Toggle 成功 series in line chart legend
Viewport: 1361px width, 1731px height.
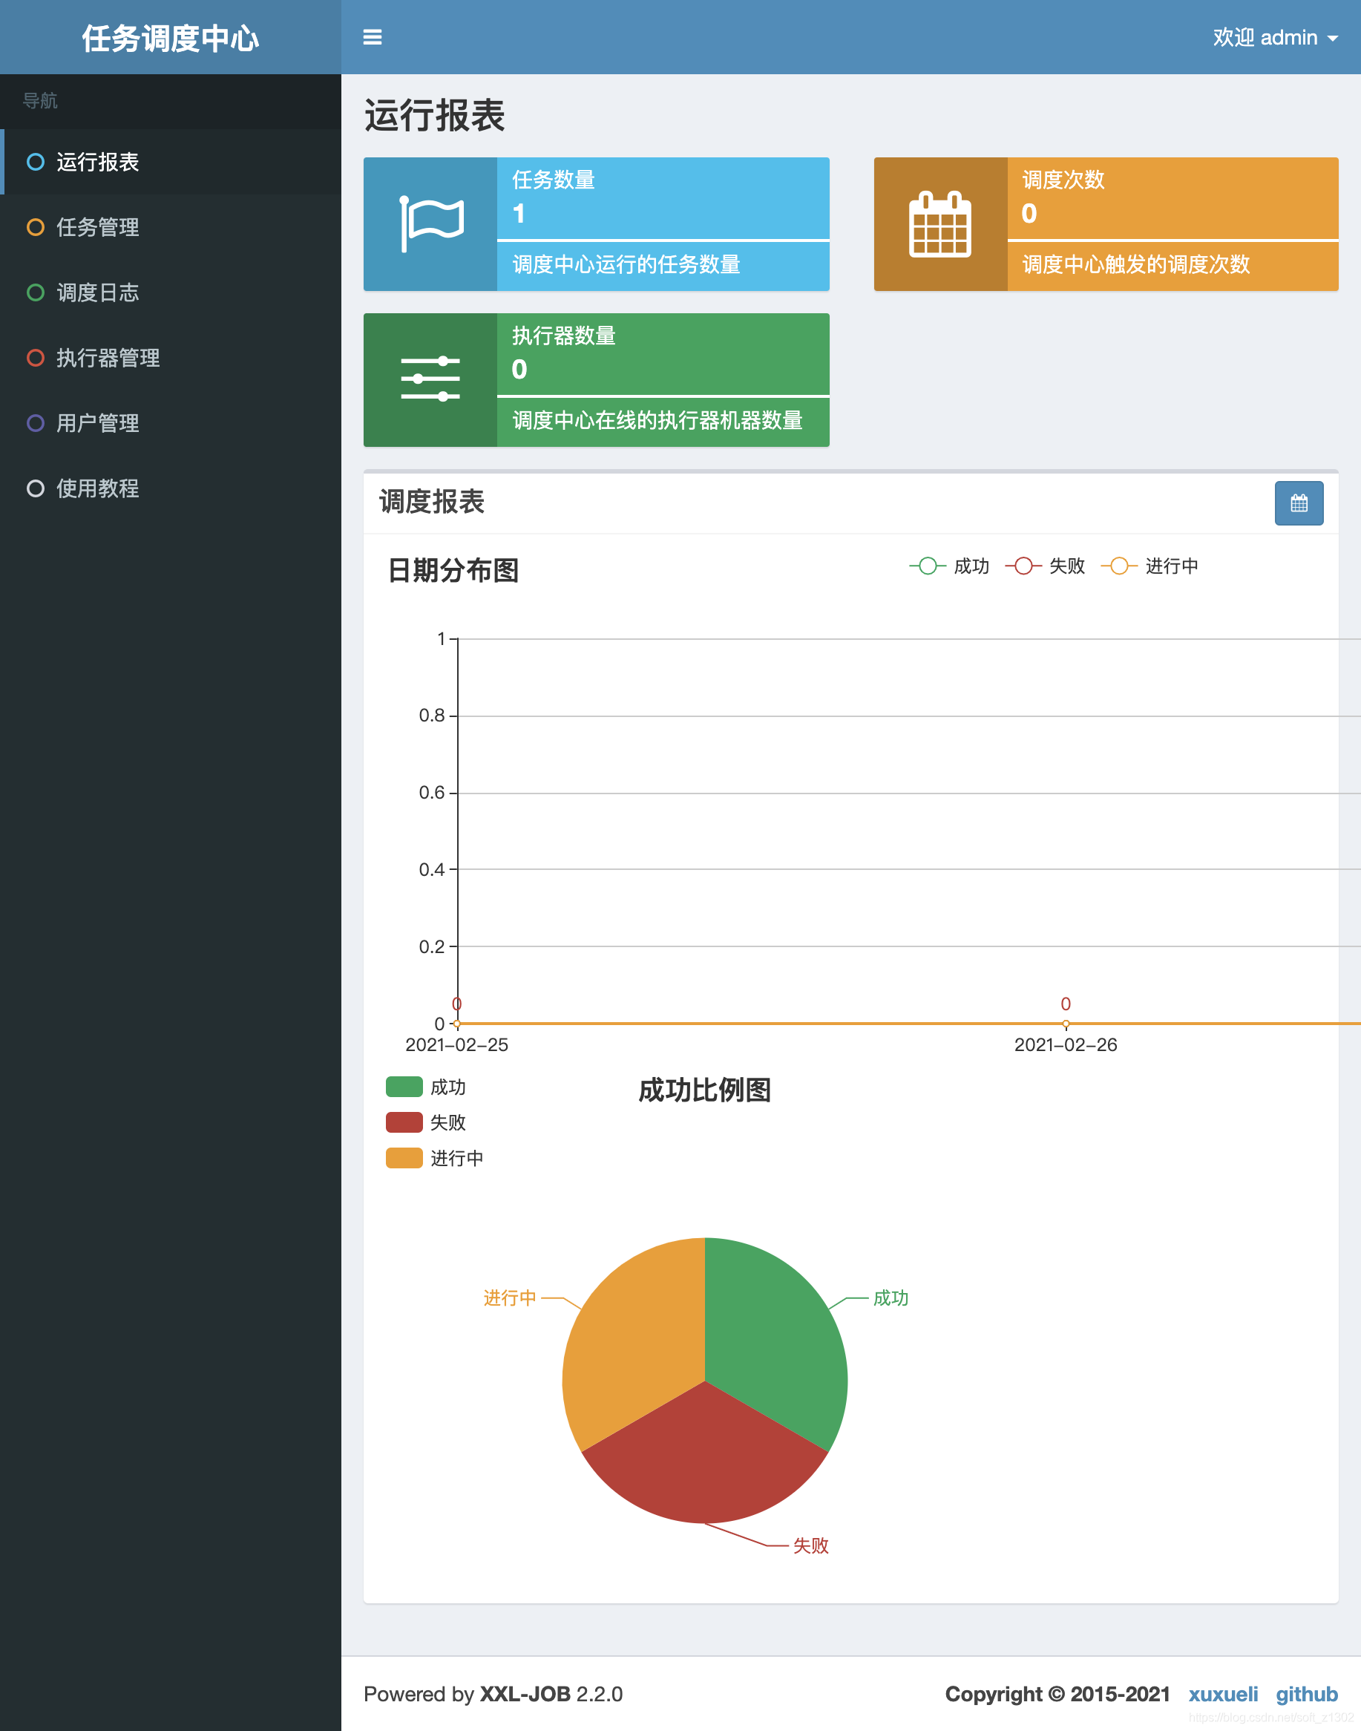pyautogui.click(x=949, y=566)
